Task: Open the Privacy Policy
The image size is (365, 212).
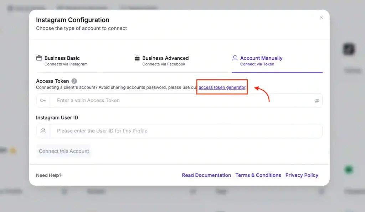Action: tap(302, 175)
